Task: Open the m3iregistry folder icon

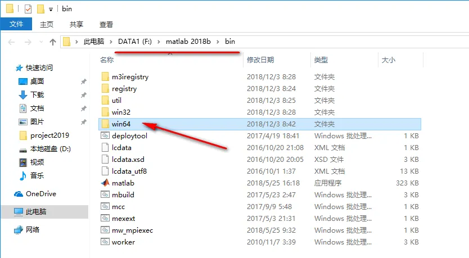Action: [105, 77]
